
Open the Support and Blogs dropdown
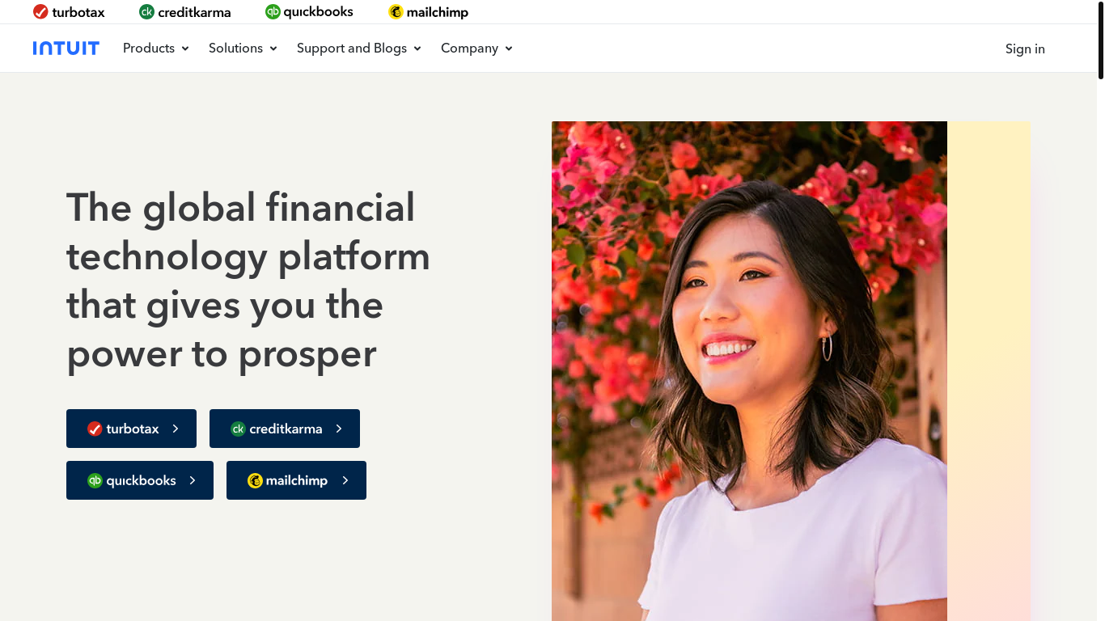359,49
